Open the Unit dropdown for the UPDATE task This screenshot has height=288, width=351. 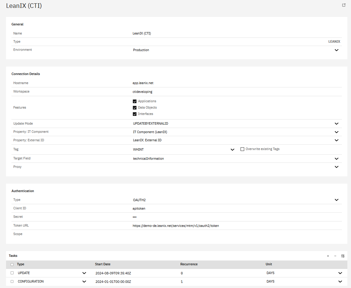[x=340, y=273]
